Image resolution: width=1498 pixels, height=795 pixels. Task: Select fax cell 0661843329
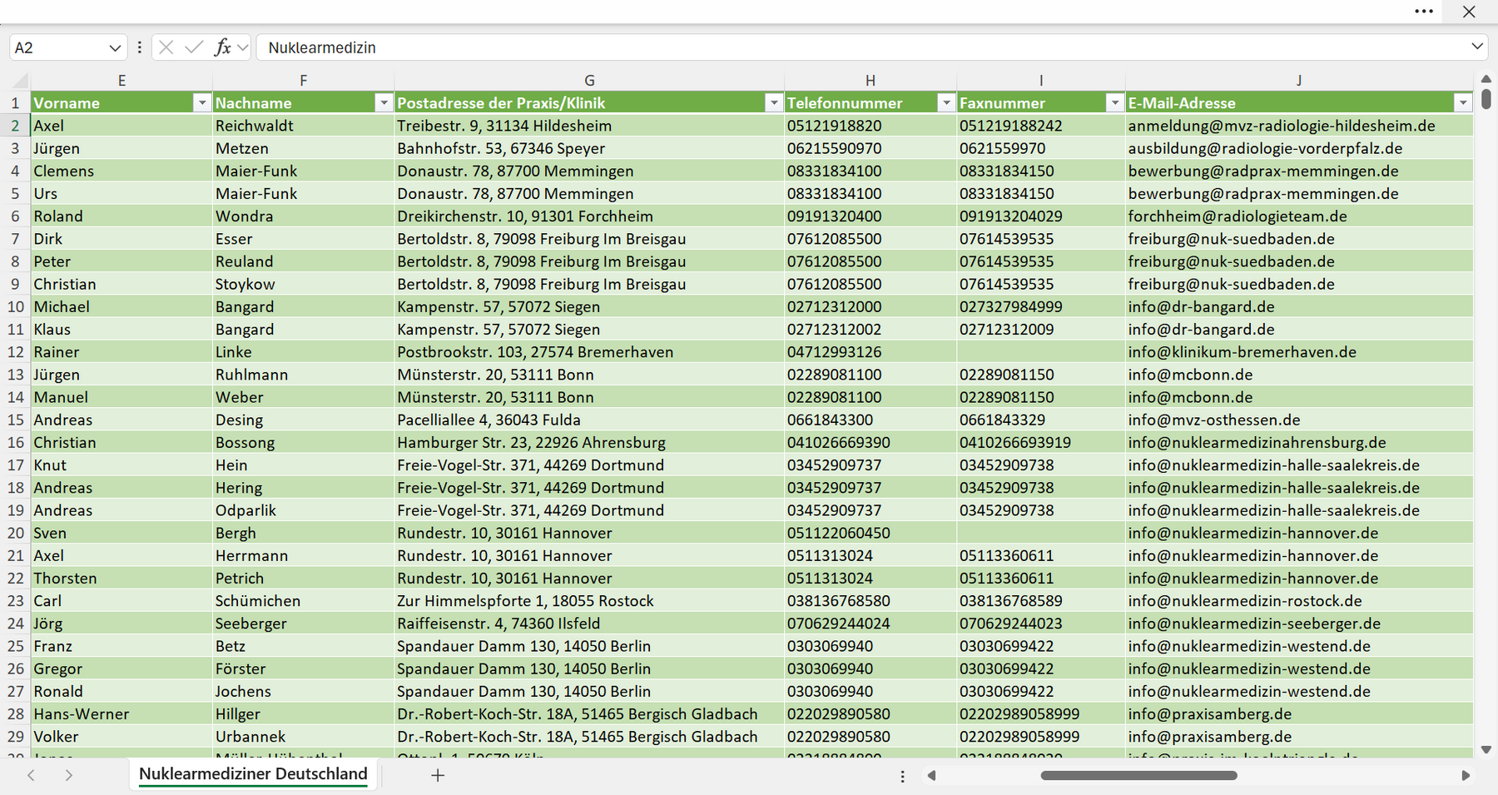(1041, 420)
